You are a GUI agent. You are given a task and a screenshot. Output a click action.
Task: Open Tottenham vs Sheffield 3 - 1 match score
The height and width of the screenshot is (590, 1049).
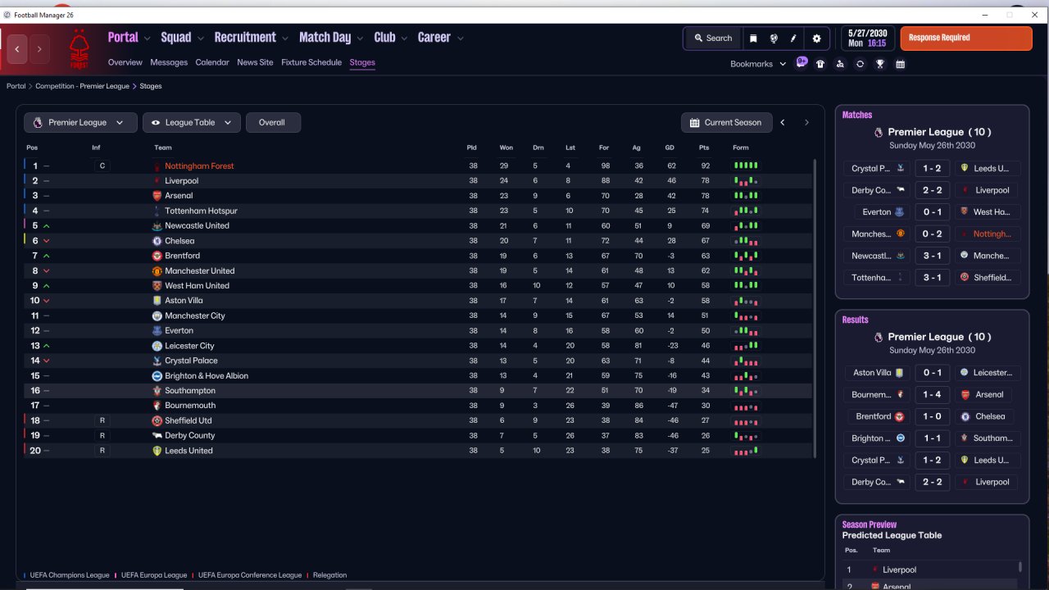932,278
